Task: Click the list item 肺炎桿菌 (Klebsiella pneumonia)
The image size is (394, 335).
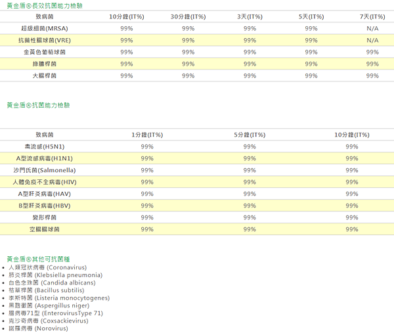Action: pyautogui.click(x=56, y=275)
